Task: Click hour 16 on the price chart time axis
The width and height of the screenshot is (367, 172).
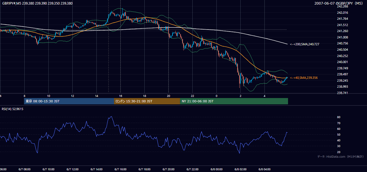Action: pos(121,96)
